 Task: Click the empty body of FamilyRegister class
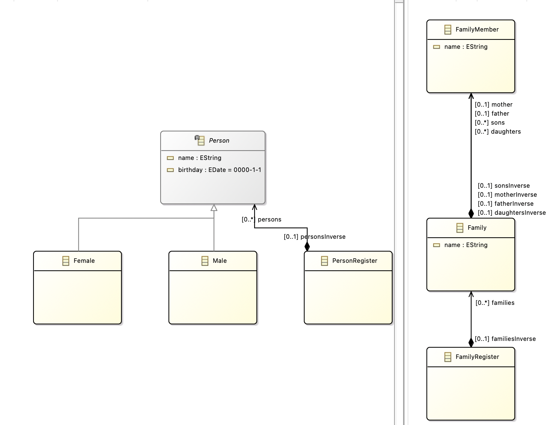(471, 393)
